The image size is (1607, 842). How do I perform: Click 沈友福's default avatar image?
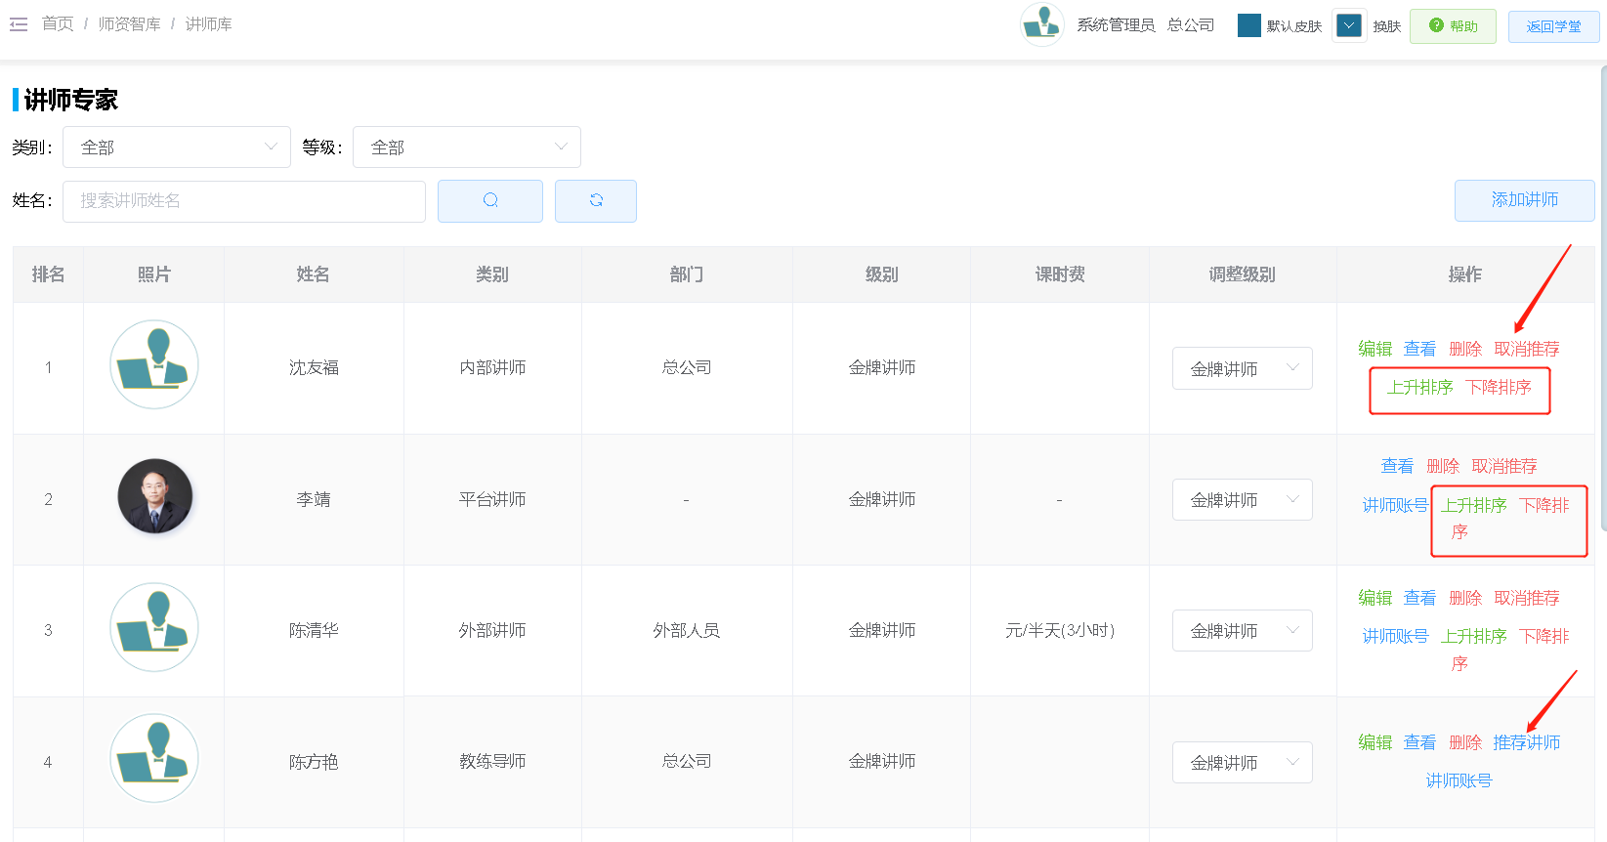(154, 365)
